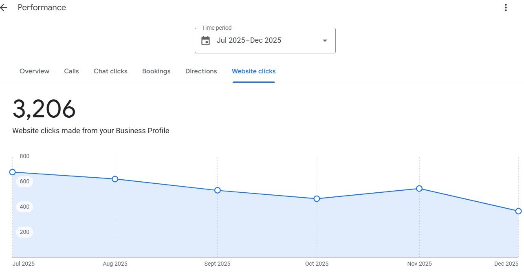Go to the Directions tab
Screen dimensions: 524x273
pyautogui.click(x=201, y=71)
